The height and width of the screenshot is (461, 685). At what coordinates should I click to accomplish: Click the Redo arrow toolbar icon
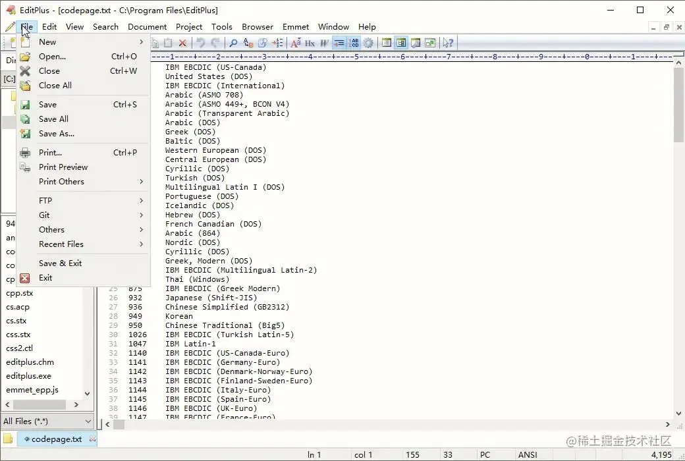click(215, 43)
